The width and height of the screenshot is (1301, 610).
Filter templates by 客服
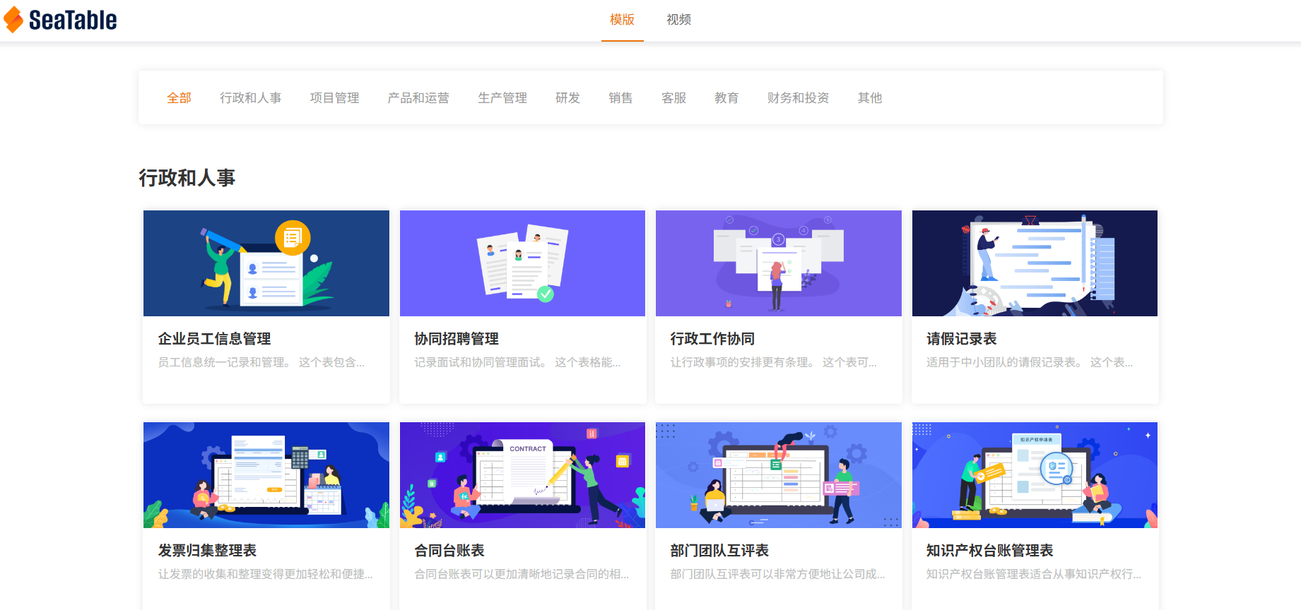(673, 98)
